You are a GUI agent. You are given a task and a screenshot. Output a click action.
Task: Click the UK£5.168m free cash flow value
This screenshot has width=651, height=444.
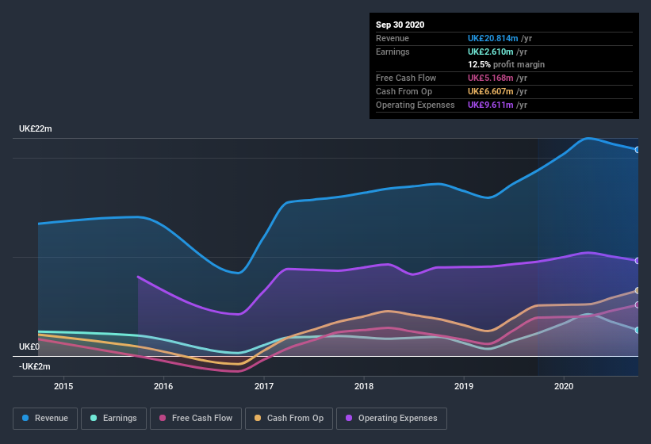click(491, 78)
